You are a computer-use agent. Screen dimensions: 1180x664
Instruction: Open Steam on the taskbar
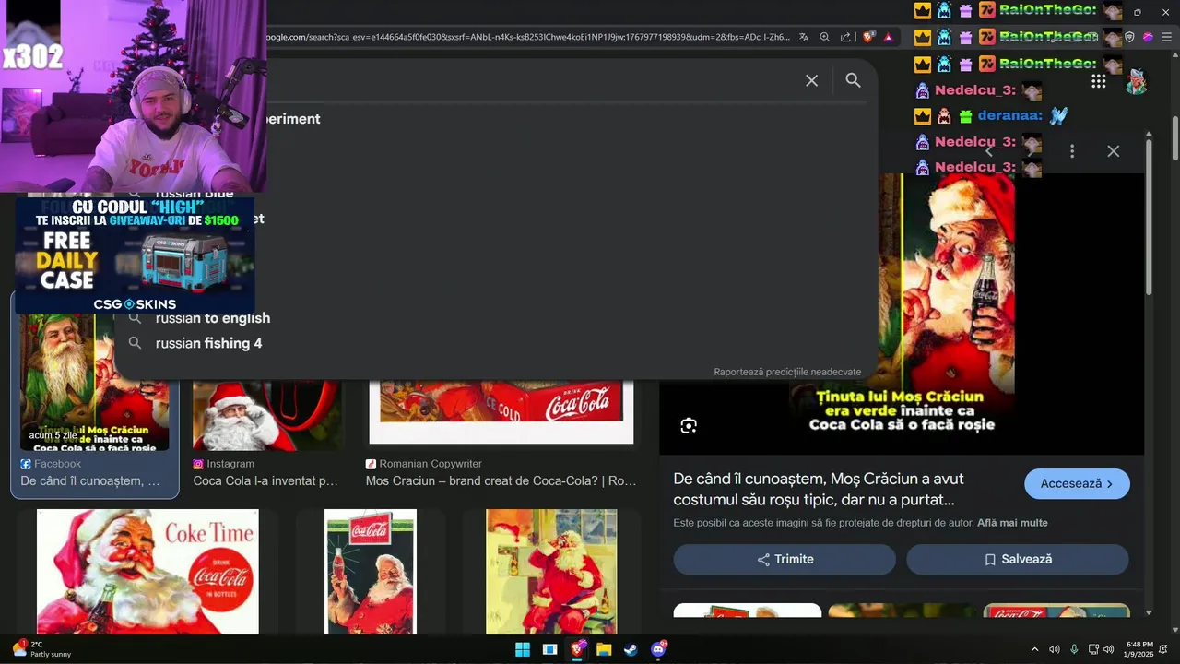click(631, 649)
